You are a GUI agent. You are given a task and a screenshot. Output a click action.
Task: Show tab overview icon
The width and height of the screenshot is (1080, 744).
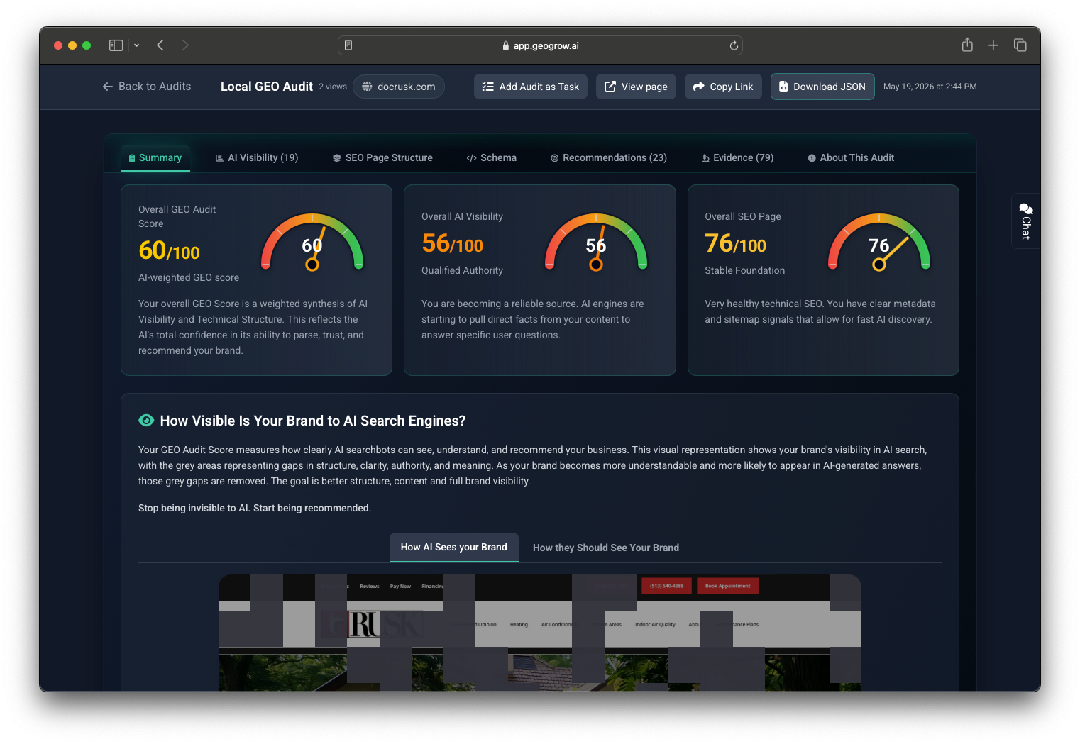point(1020,45)
